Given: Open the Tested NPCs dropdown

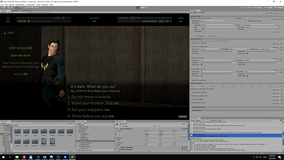Looking at the screenshot, I should (239, 49).
